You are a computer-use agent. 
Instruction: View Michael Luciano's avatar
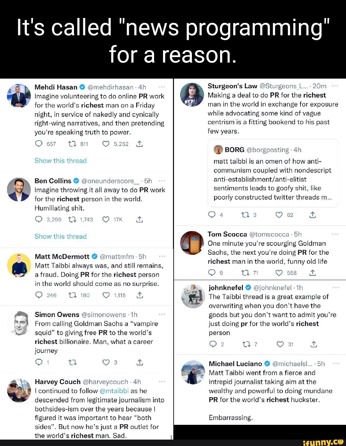coord(193,372)
